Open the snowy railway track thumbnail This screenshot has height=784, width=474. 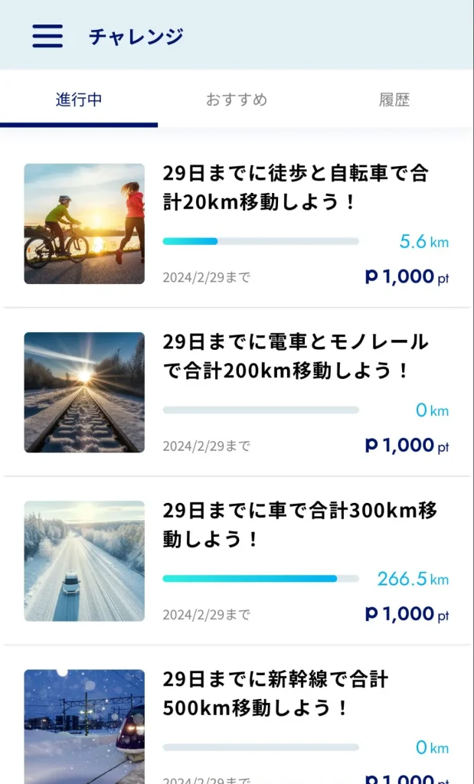tap(84, 392)
